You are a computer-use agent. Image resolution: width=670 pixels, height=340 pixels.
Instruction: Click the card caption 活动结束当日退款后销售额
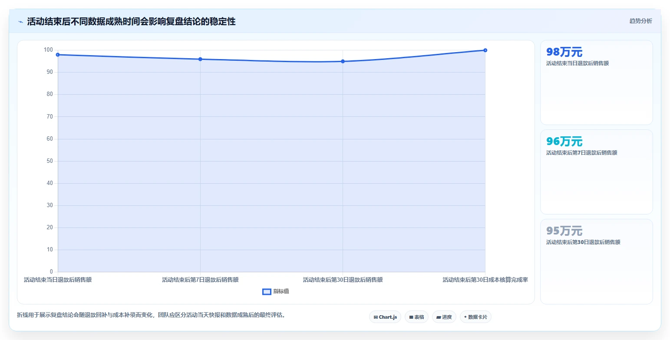577,63
